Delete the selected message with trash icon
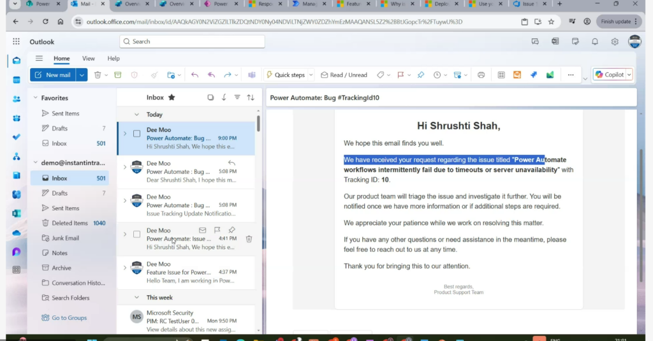The width and height of the screenshot is (653, 341). pyautogui.click(x=98, y=75)
